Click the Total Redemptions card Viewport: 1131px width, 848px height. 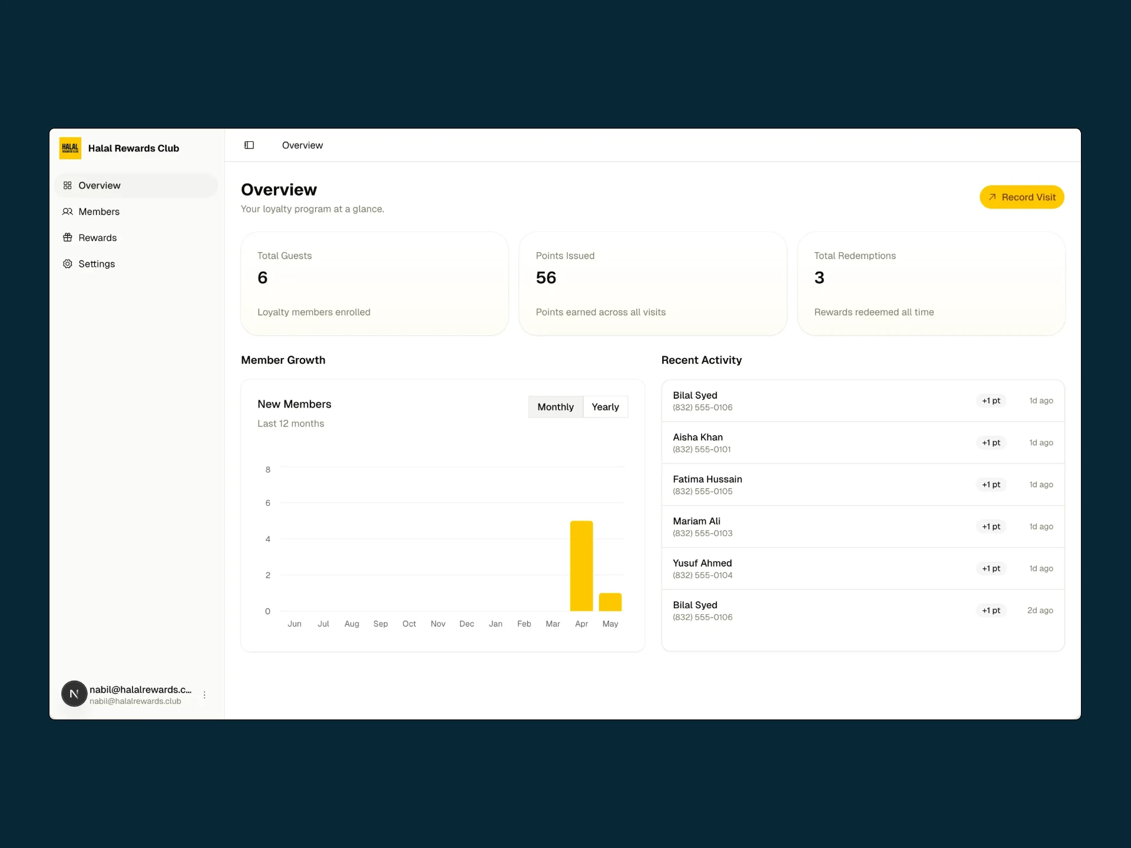[931, 283]
